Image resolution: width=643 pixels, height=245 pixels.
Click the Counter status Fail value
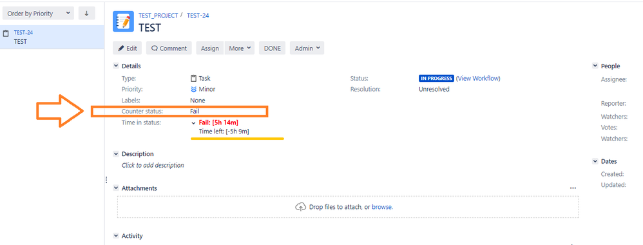point(195,111)
